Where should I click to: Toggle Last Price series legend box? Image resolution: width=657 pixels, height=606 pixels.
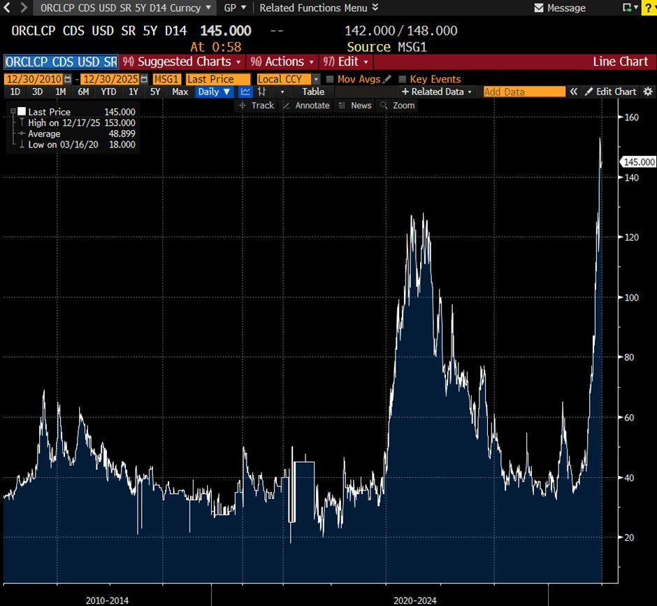tap(22, 112)
